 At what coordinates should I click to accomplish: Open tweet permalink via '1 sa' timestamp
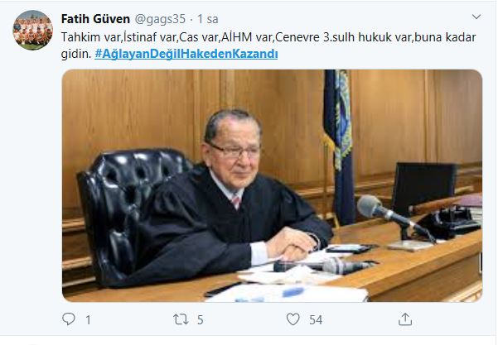[x=208, y=19]
